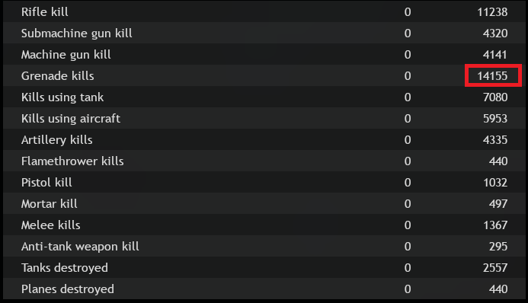Select the Kills using tank value 7080

point(495,97)
